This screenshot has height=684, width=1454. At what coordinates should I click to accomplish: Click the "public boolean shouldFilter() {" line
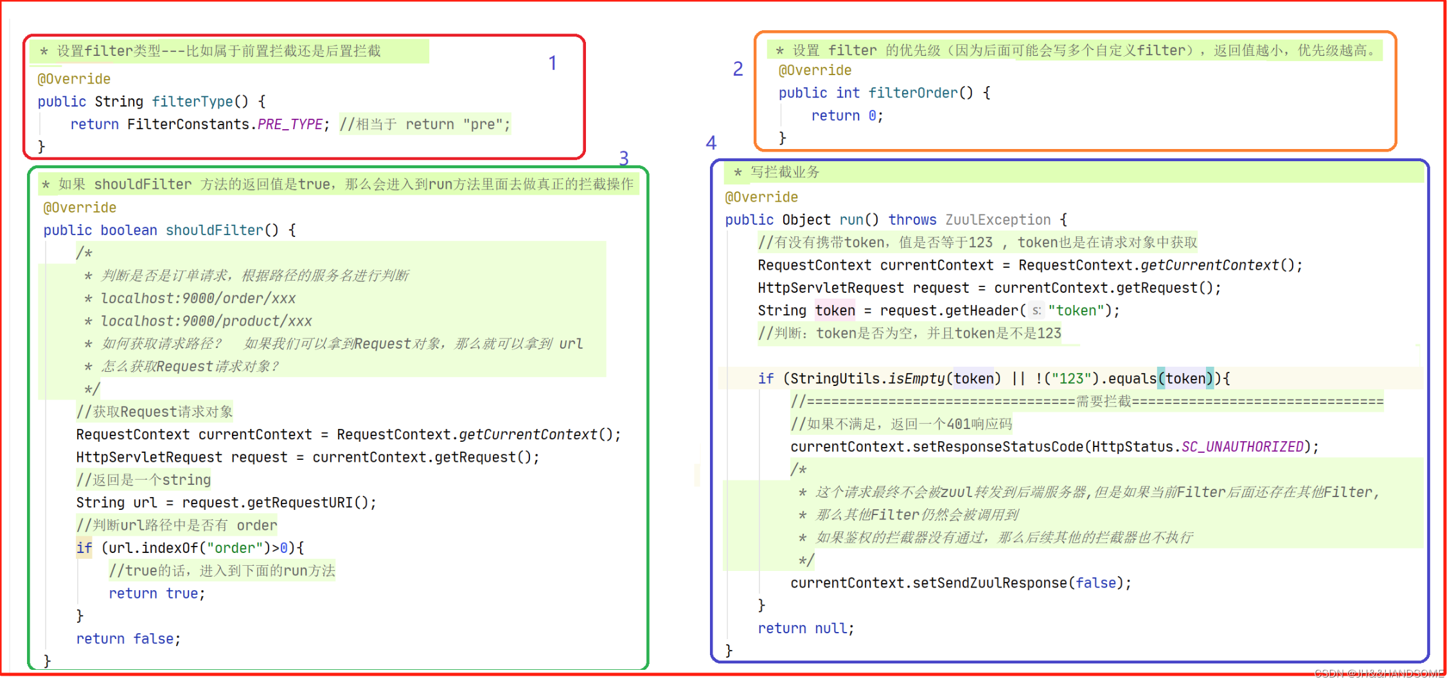(x=170, y=230)
